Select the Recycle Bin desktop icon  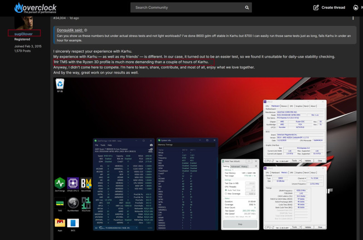60,85
